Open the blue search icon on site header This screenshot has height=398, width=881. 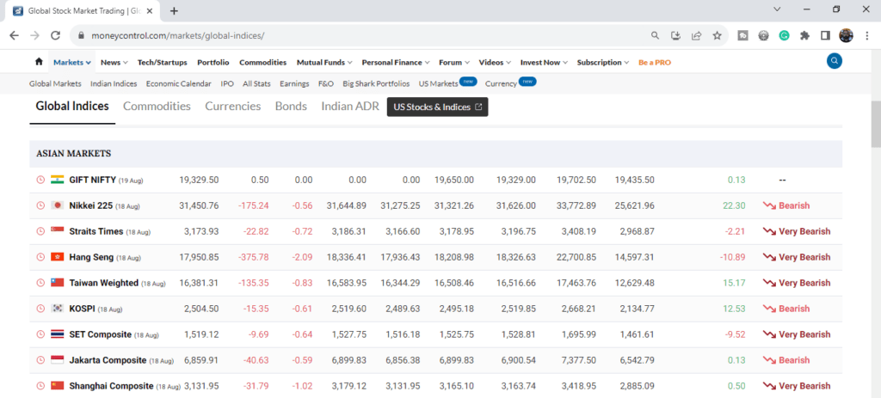pyautogui.click(x=835, y=61)
